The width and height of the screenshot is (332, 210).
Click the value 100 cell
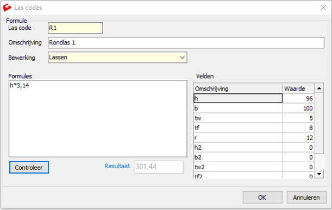coord(298,109)
